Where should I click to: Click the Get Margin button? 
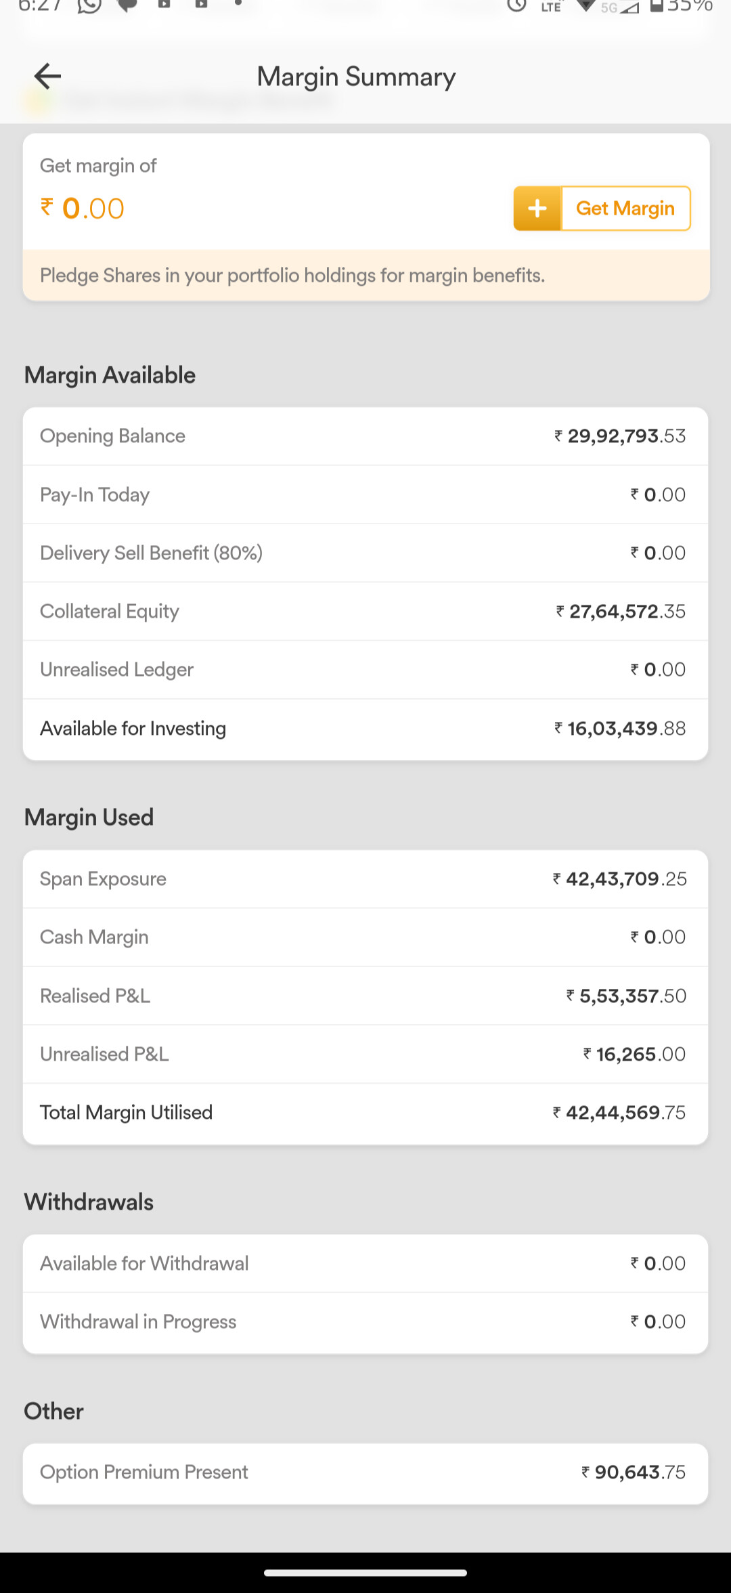602,209
